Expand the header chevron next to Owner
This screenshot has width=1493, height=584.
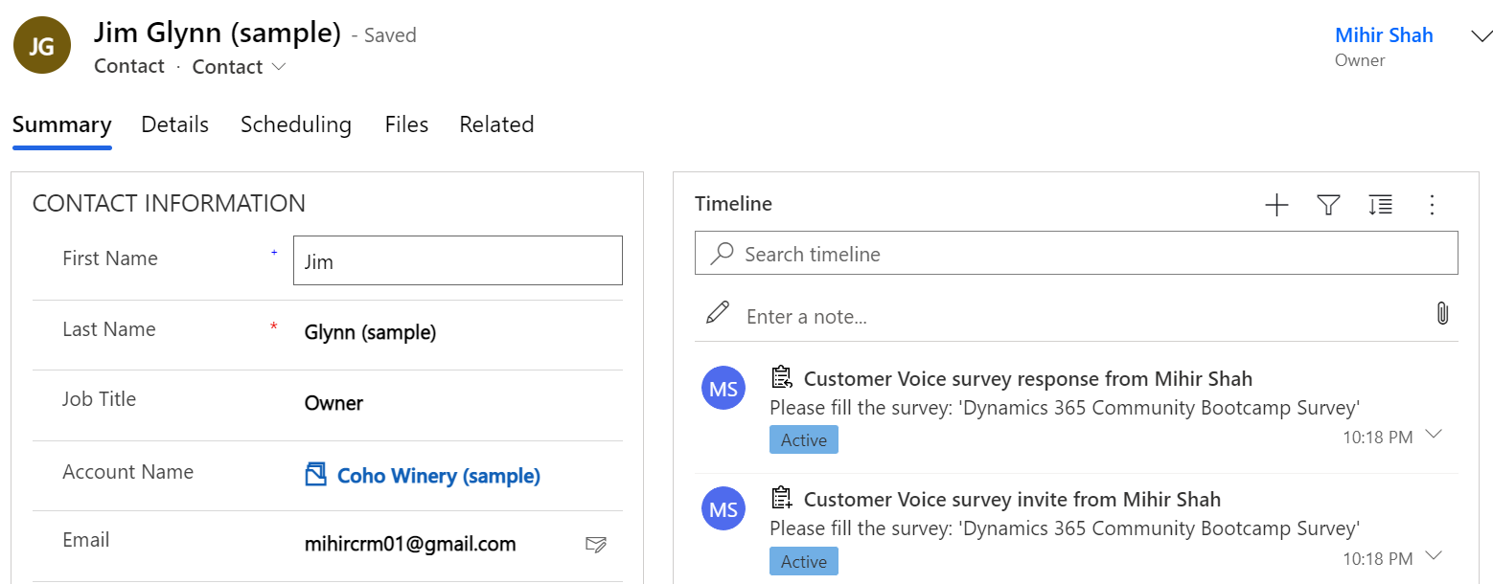[x=1480, y=36]
